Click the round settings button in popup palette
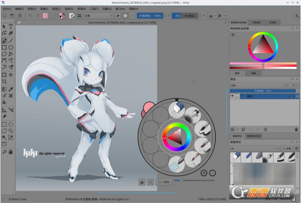This screenshot has height=203, width=301. tap(204, 173)
